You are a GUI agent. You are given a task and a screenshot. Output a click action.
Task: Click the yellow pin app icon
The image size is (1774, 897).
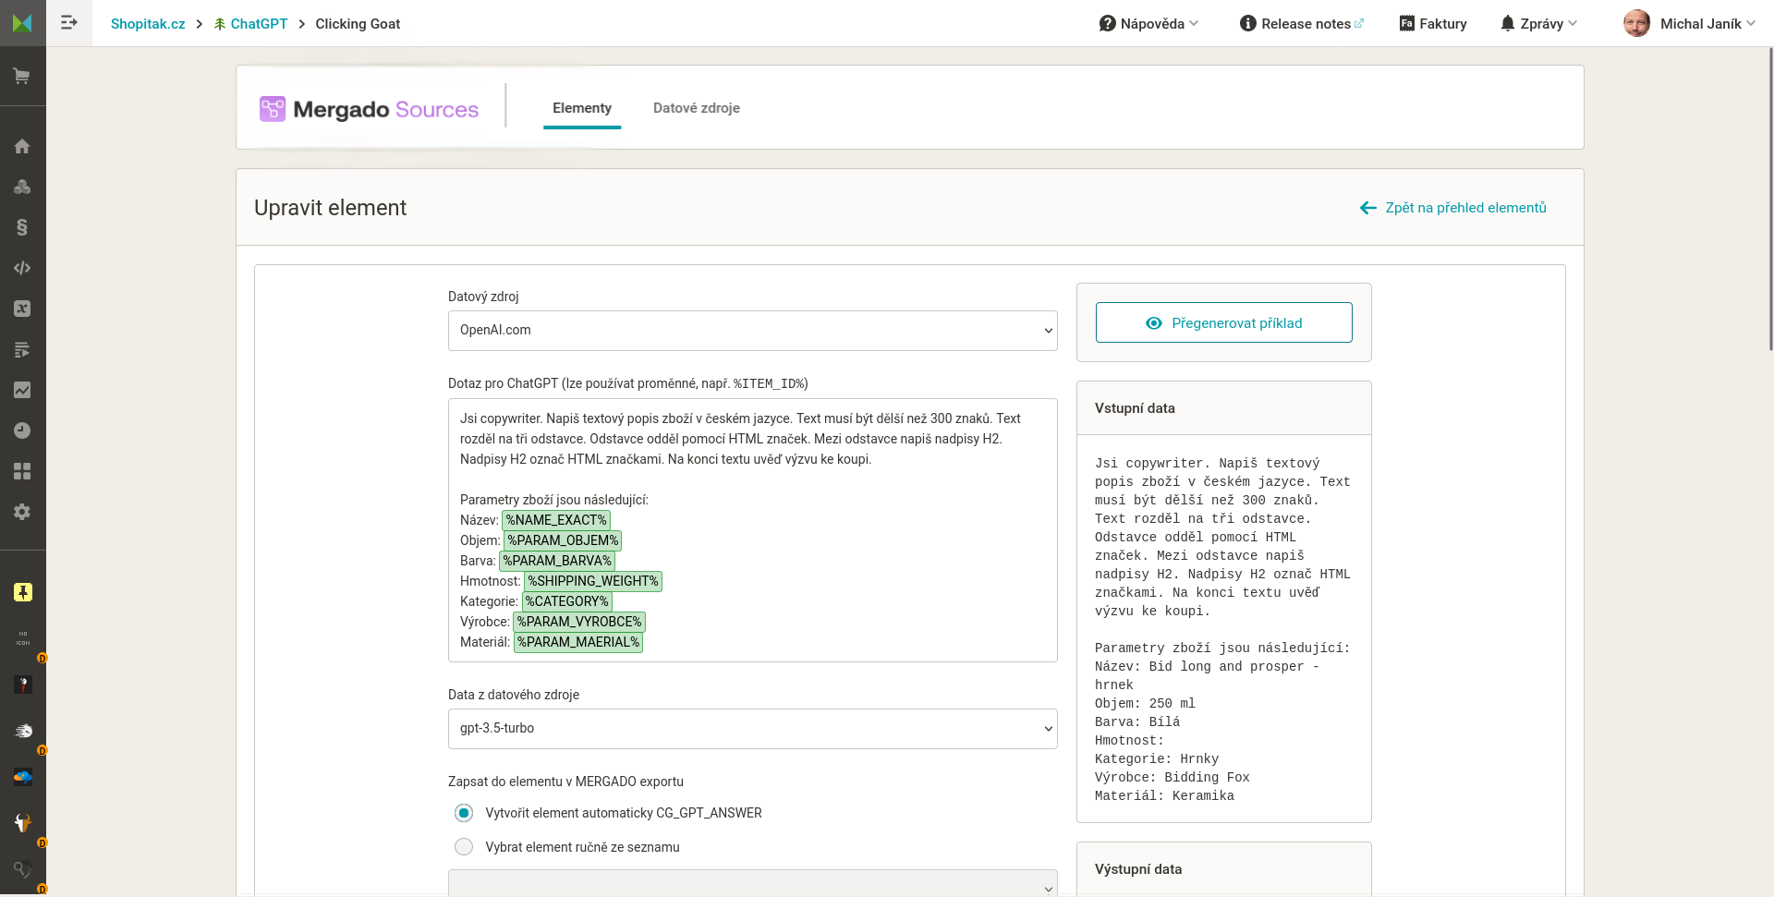click(x=23, y=592)
